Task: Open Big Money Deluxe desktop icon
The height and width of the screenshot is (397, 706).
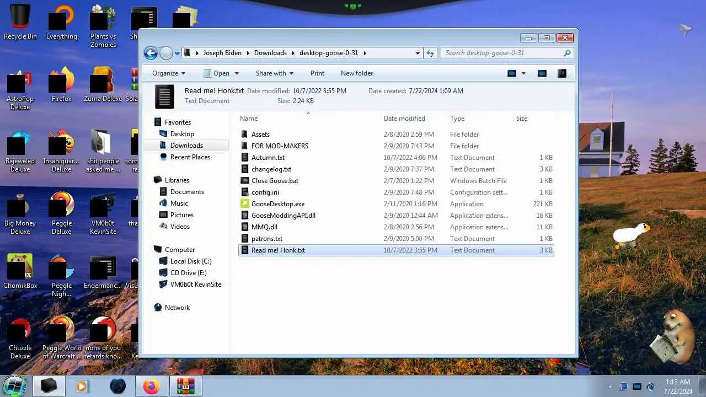Action: (20, 213)
